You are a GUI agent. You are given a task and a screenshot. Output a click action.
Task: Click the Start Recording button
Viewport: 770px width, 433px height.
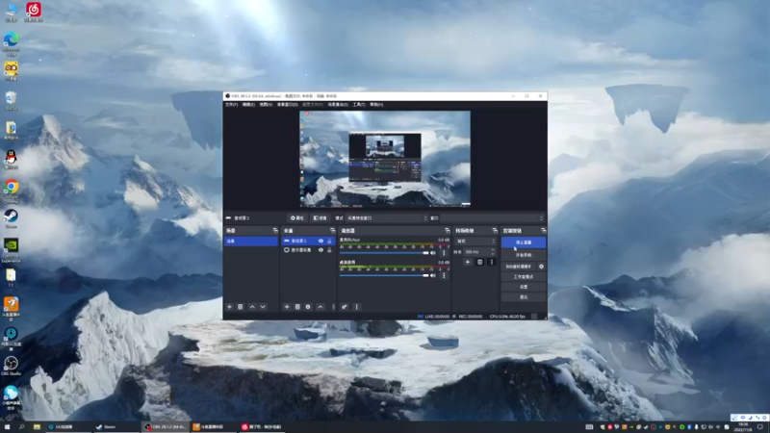(524, 255)
